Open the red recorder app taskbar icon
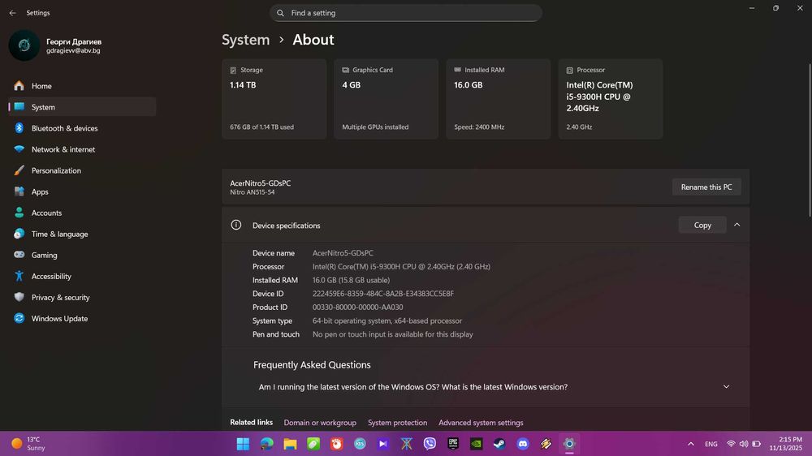Image resolution: width=812 pixels, height=456 pixels. click(337, 444)
